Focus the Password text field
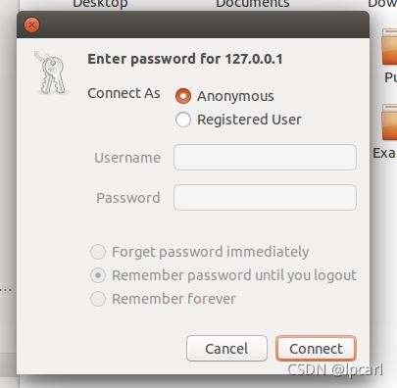The width and height of the screenshot is (397, 388). [265, 198]
